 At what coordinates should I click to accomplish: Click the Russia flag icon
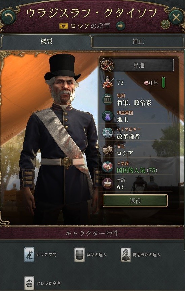pos(64,26)
